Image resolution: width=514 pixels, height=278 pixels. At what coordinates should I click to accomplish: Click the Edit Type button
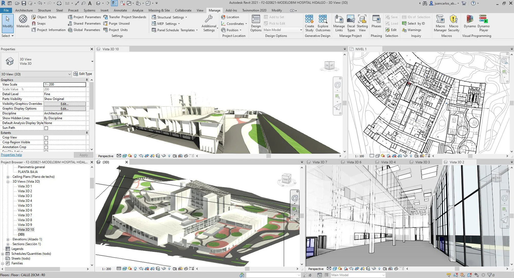click(83, 74)
